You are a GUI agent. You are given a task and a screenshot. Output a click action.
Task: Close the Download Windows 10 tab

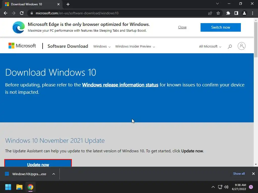click(58, 4)
